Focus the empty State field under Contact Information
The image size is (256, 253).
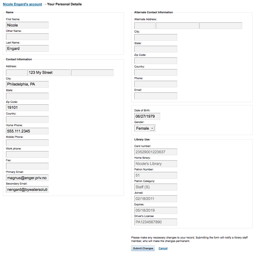click(27, 96)
